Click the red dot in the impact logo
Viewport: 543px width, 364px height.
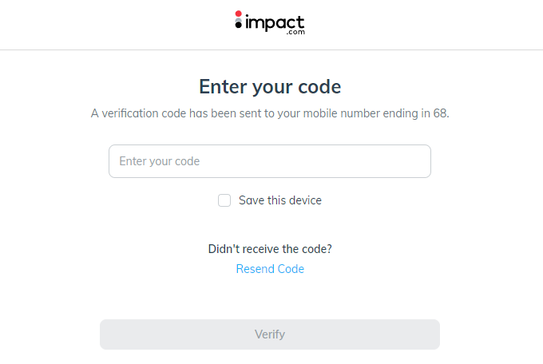coord(238,14)
